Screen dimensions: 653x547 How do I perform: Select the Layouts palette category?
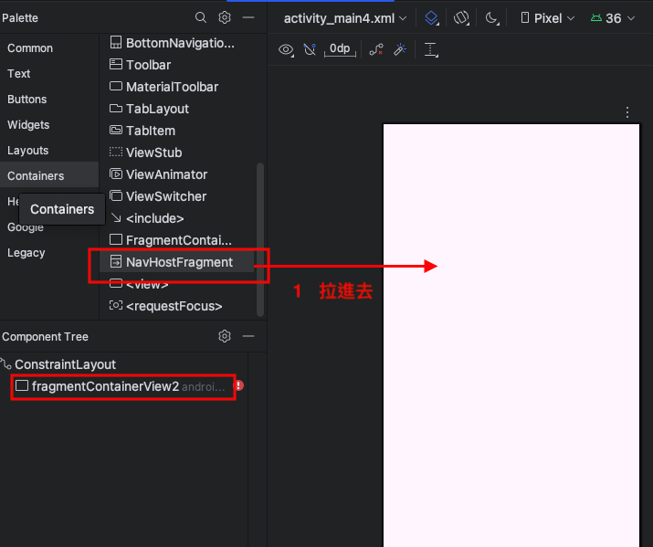coord(28,151)
